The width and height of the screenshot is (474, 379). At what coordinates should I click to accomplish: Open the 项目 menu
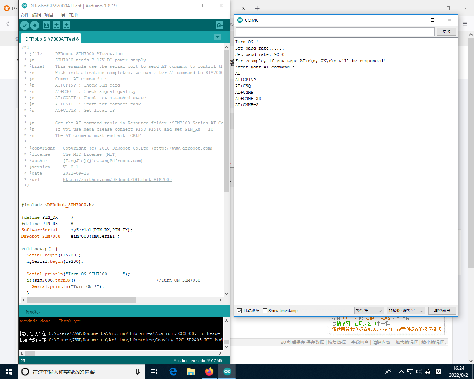coord(49,15)
